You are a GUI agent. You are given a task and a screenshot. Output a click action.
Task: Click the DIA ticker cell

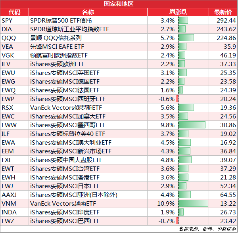pos(14,29)
